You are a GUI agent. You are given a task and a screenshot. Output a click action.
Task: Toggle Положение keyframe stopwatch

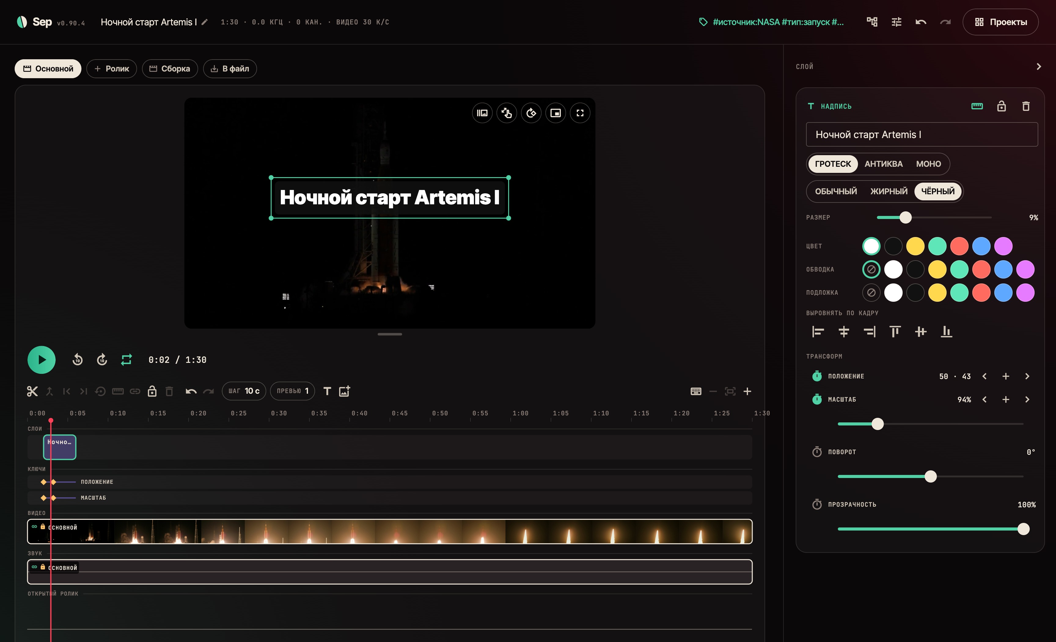(x=817, y=376)
